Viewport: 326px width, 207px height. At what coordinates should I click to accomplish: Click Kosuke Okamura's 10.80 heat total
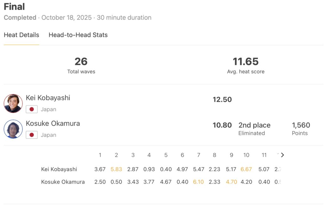point(222,125)
